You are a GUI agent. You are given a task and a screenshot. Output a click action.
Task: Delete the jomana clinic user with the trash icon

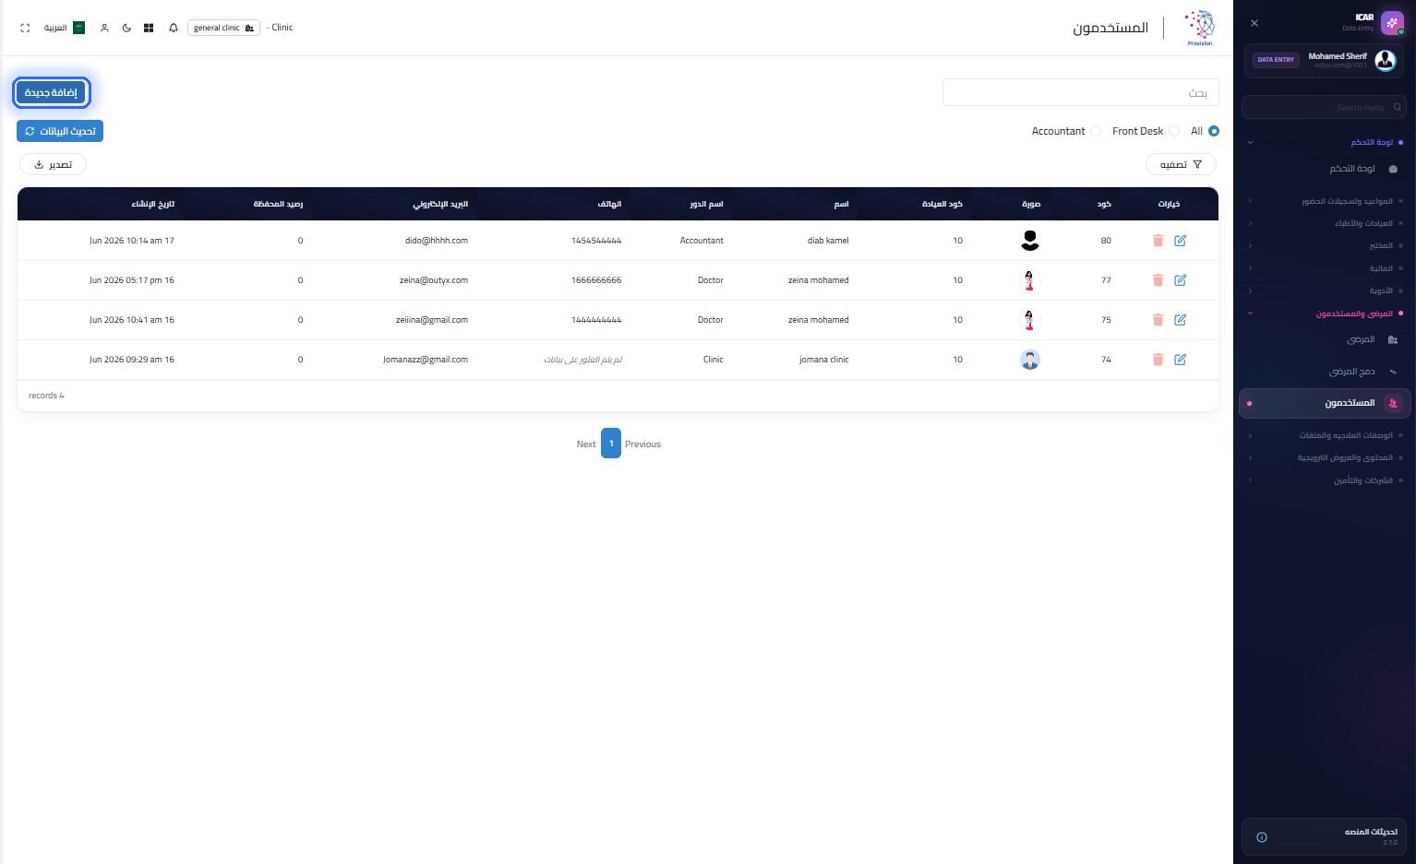(x=1158, y=360)
